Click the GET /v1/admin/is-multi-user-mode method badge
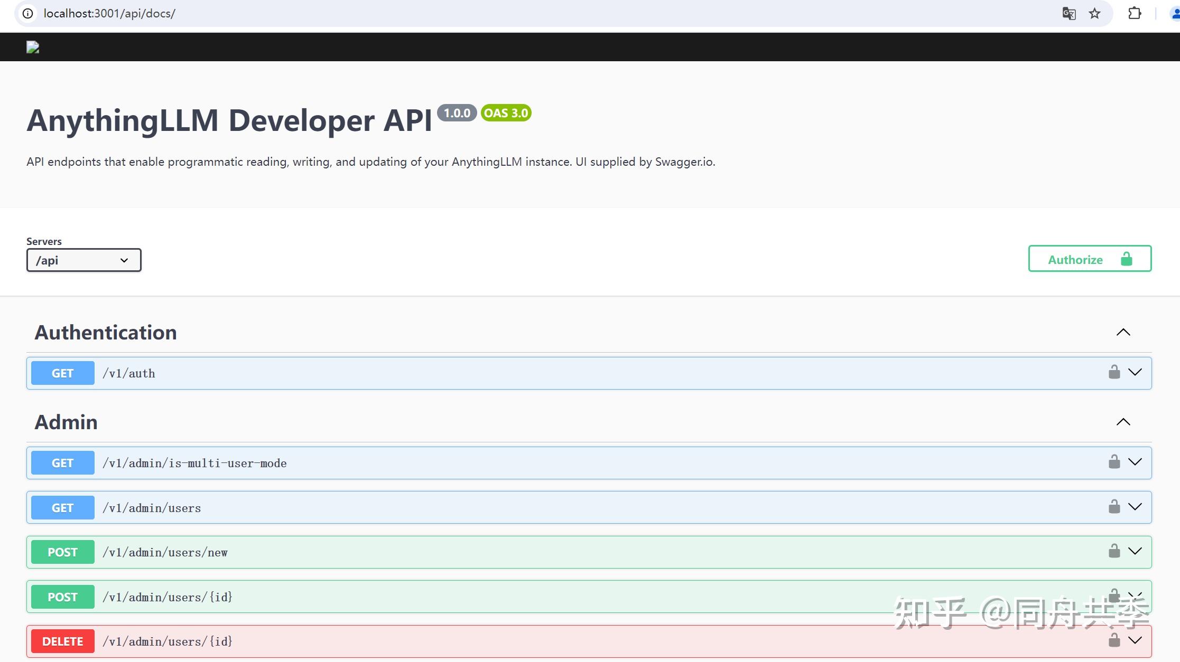 click(62, 463)
